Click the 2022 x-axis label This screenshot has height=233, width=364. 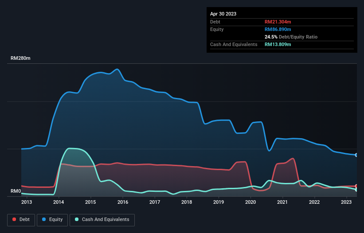tap(314, 202)
